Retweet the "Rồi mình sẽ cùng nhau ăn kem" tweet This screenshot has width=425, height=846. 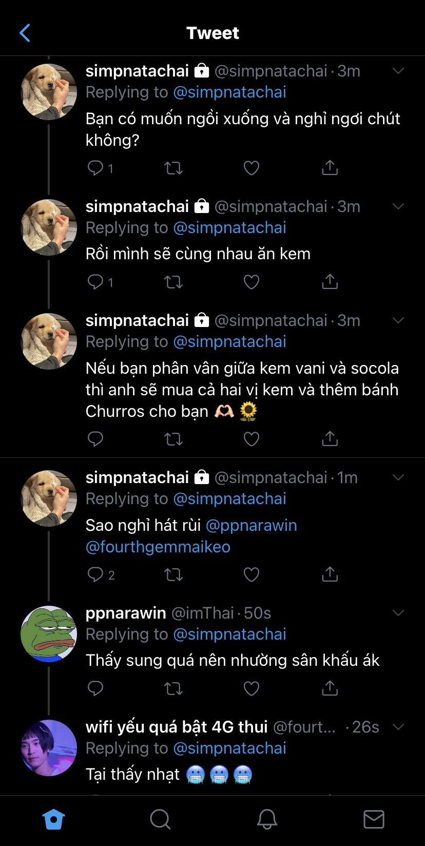tap(173, 282)
